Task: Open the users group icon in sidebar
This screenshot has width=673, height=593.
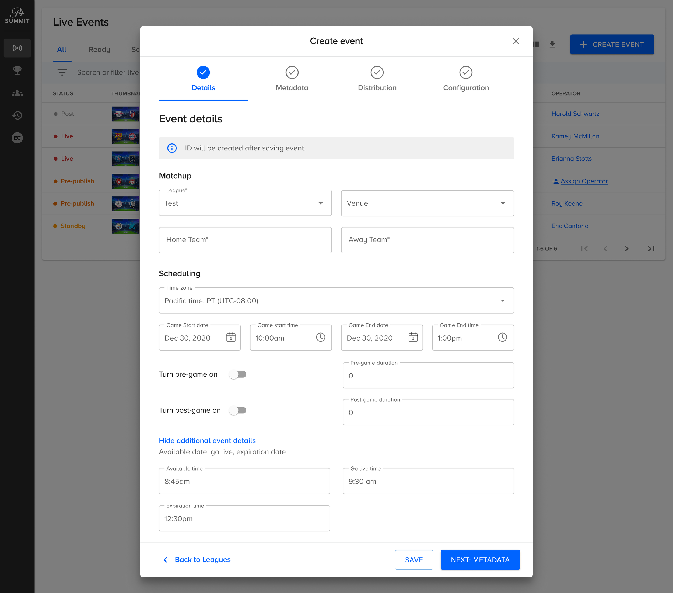Action: pyautogui.click(x=17, y=93)
